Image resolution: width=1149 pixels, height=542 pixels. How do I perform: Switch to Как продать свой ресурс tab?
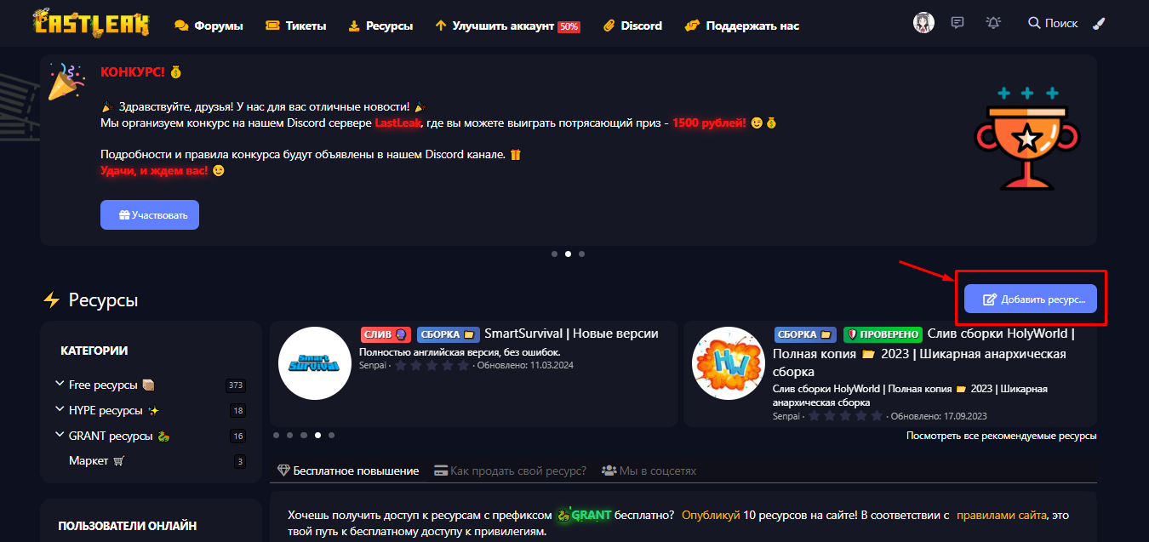tap(509, 471)
